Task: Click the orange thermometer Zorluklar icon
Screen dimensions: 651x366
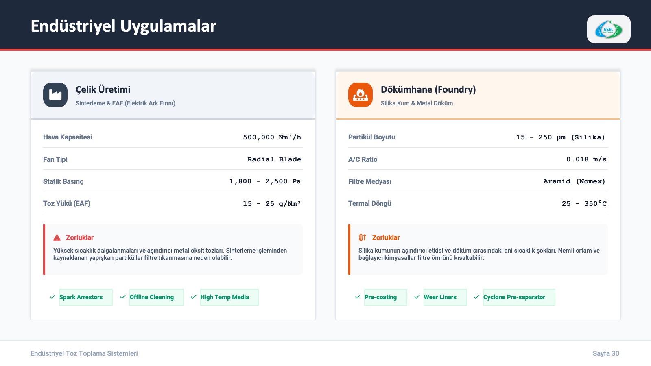Action: click(362, 237)
